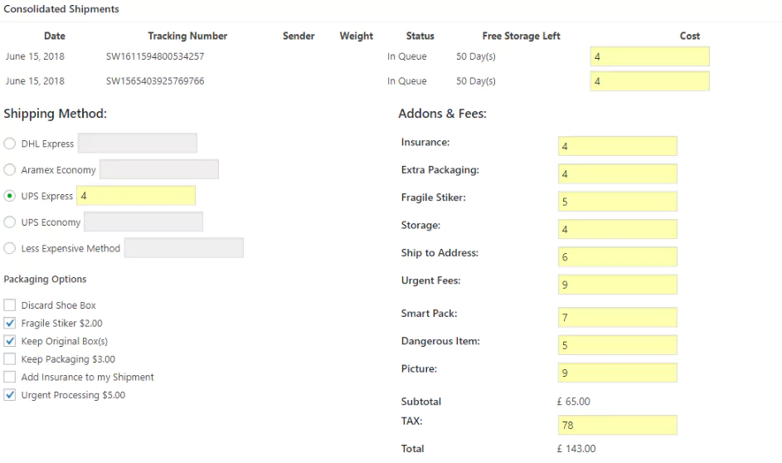Click the DHL Express price field
Image resolution: width=782 pixels, height=463 pixels.
[138, 144]
